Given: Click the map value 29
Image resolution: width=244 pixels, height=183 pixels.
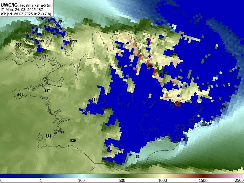Looking at the screenshot, I should tap(60, 21).
